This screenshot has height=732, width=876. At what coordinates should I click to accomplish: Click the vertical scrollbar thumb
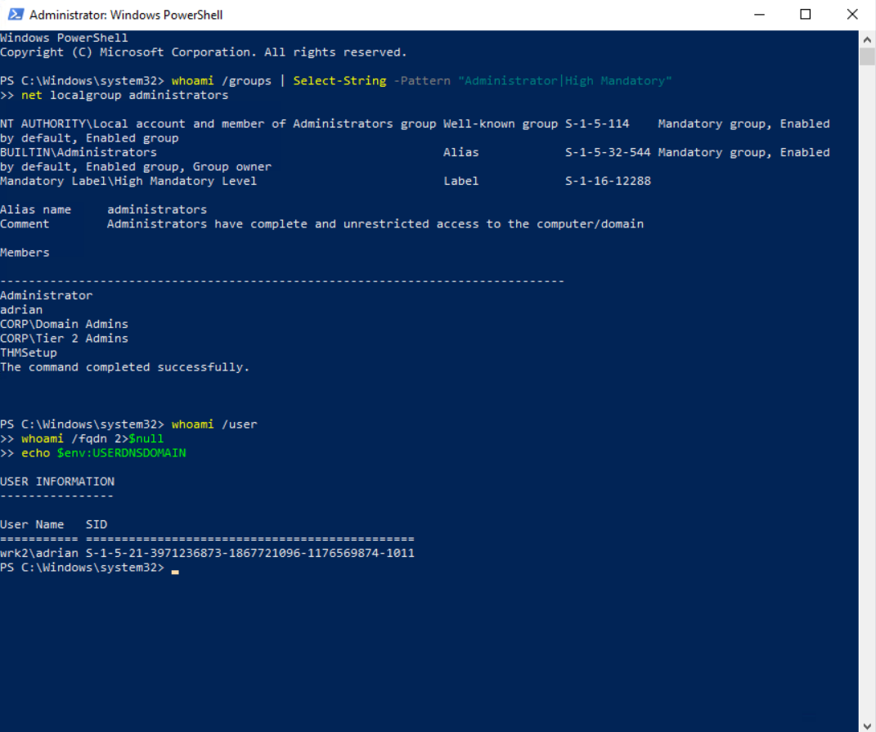click(867, 56)
